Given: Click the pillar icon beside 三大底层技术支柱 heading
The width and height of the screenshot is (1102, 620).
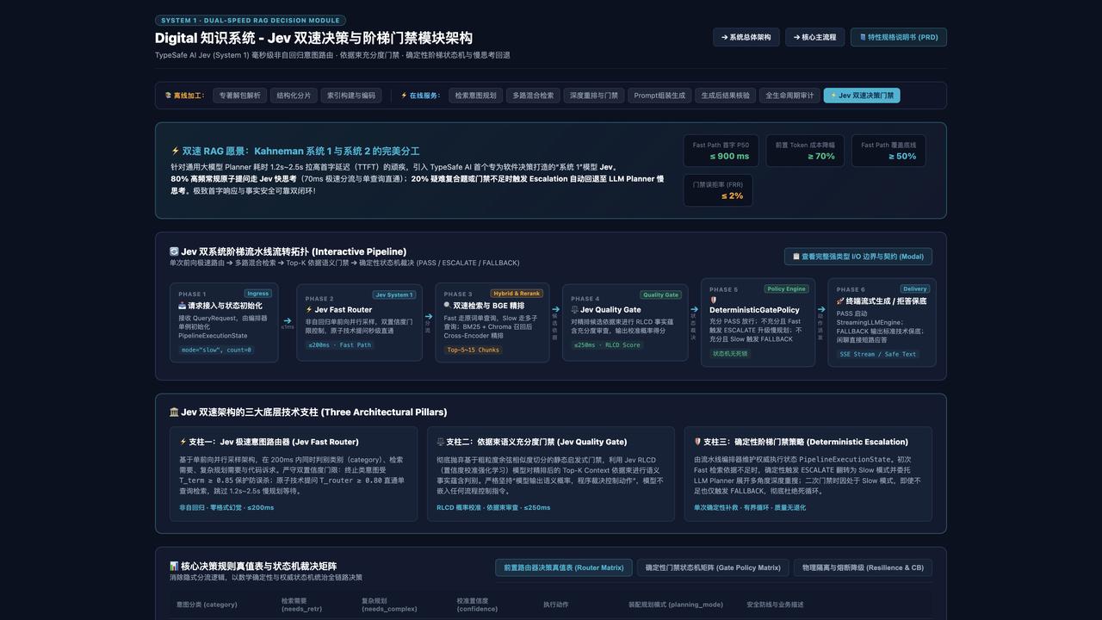Looking at the screenshot, I should click(x=174, y=412).
